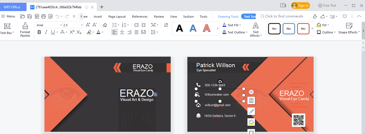Screen dimensions: 365x134
Task: Expand the Shape Effects dropdown
Action: (349, 32)
